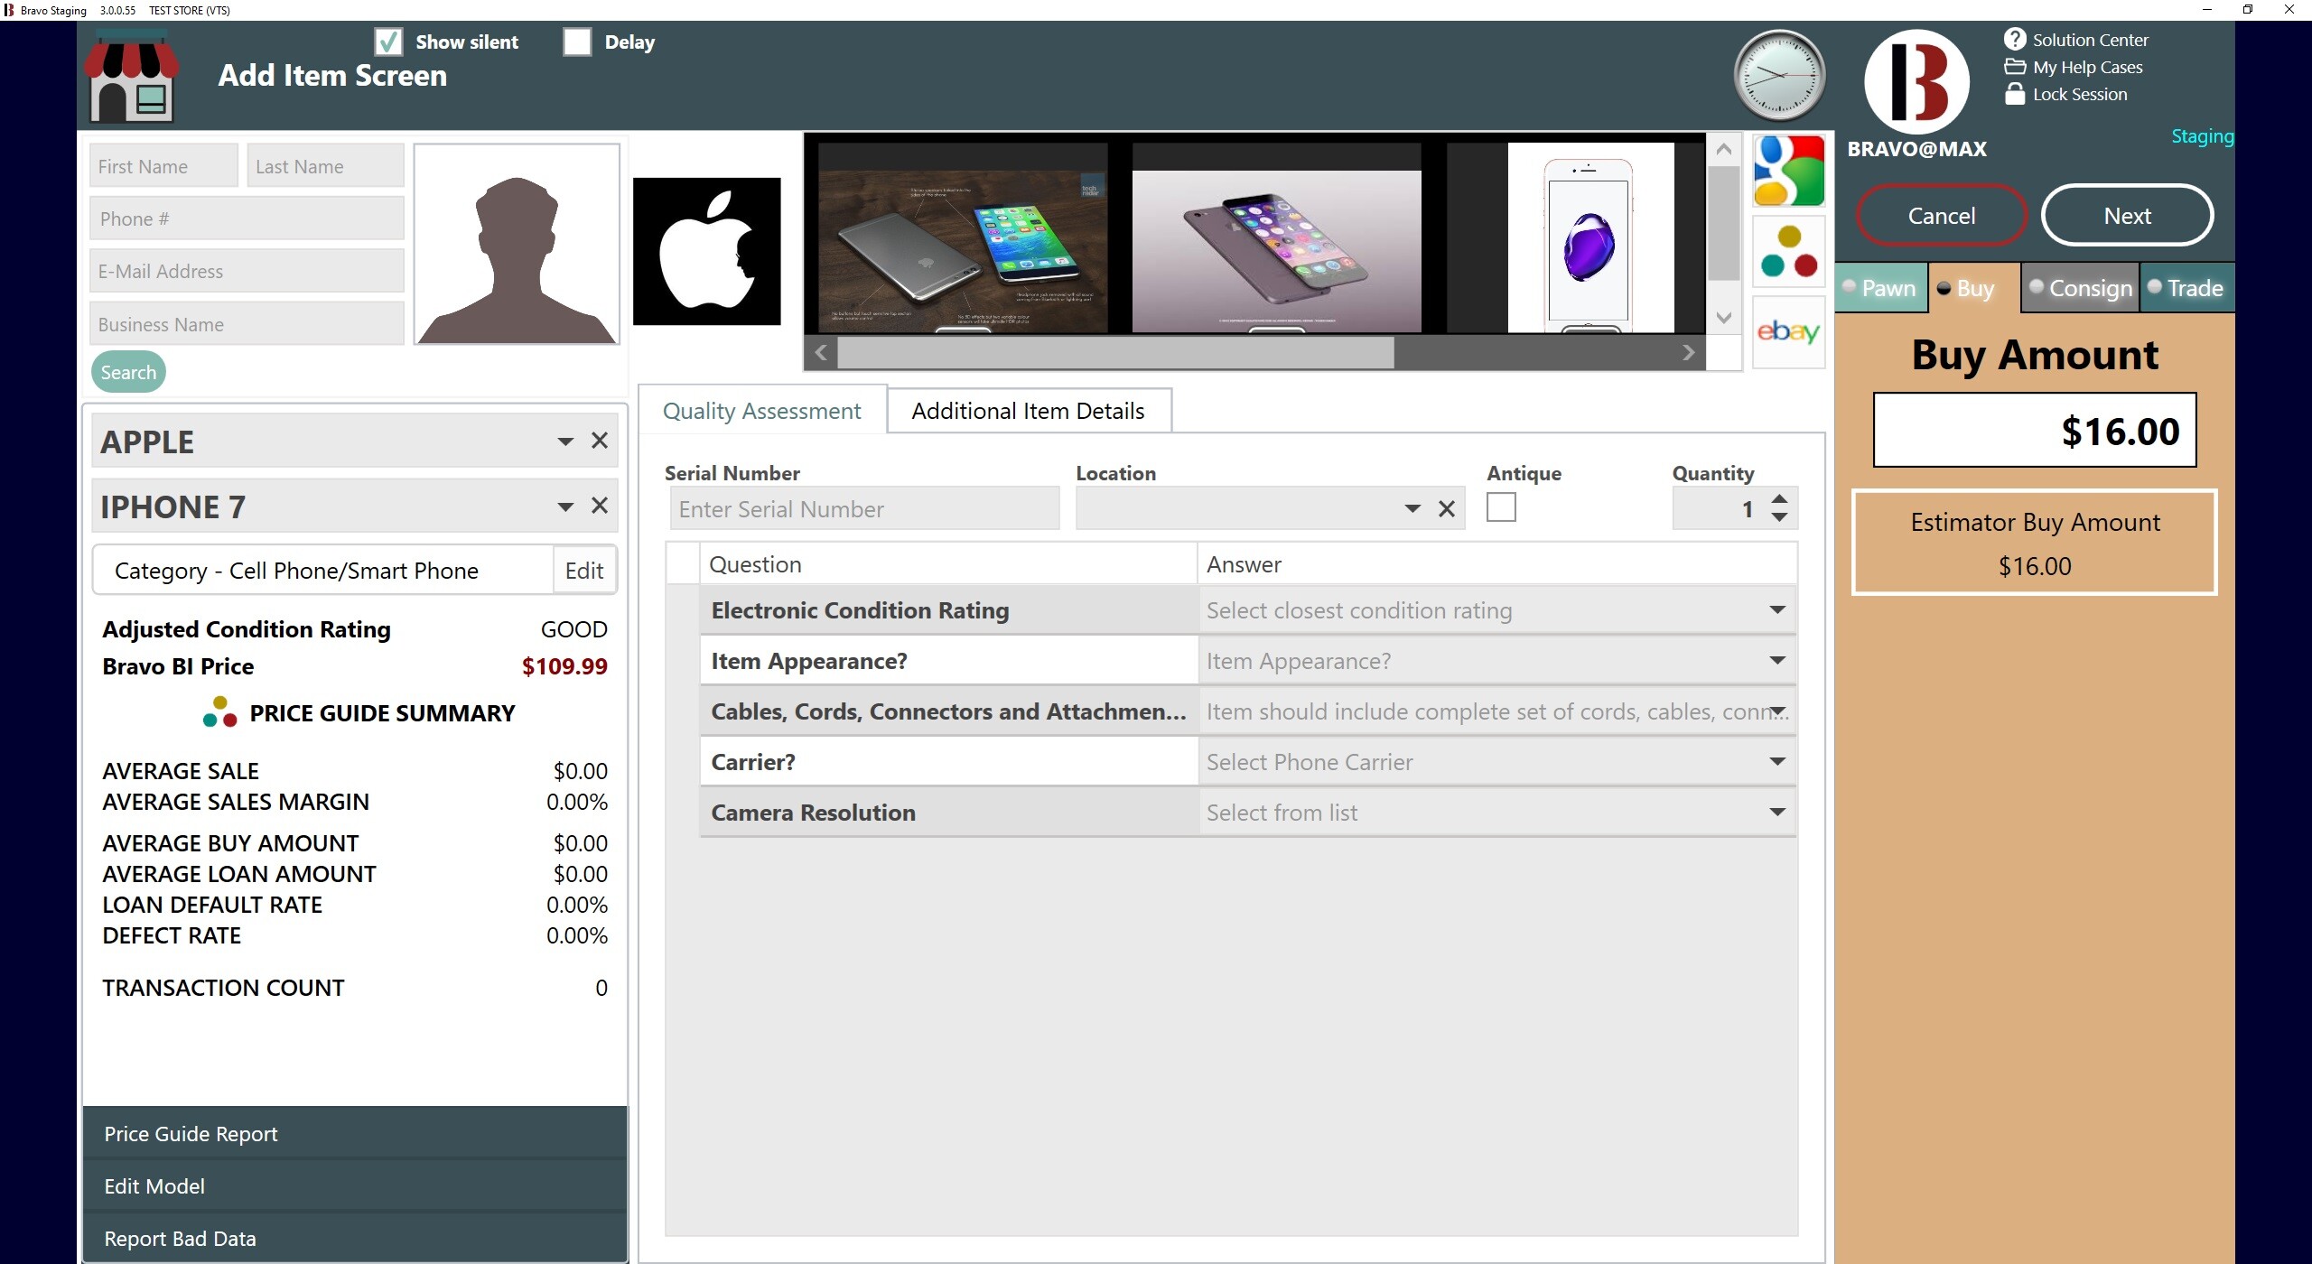Click the Next button
This screenshot has width=2312, height=1264.
(x=2127, y=216)
